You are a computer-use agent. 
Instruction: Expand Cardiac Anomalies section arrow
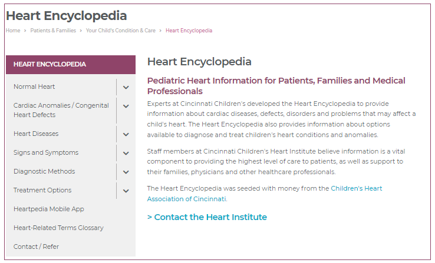(x=126, y=106)
